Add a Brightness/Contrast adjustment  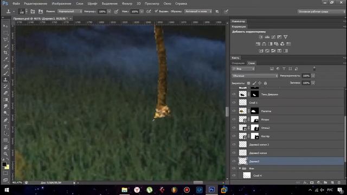point(261,37)
